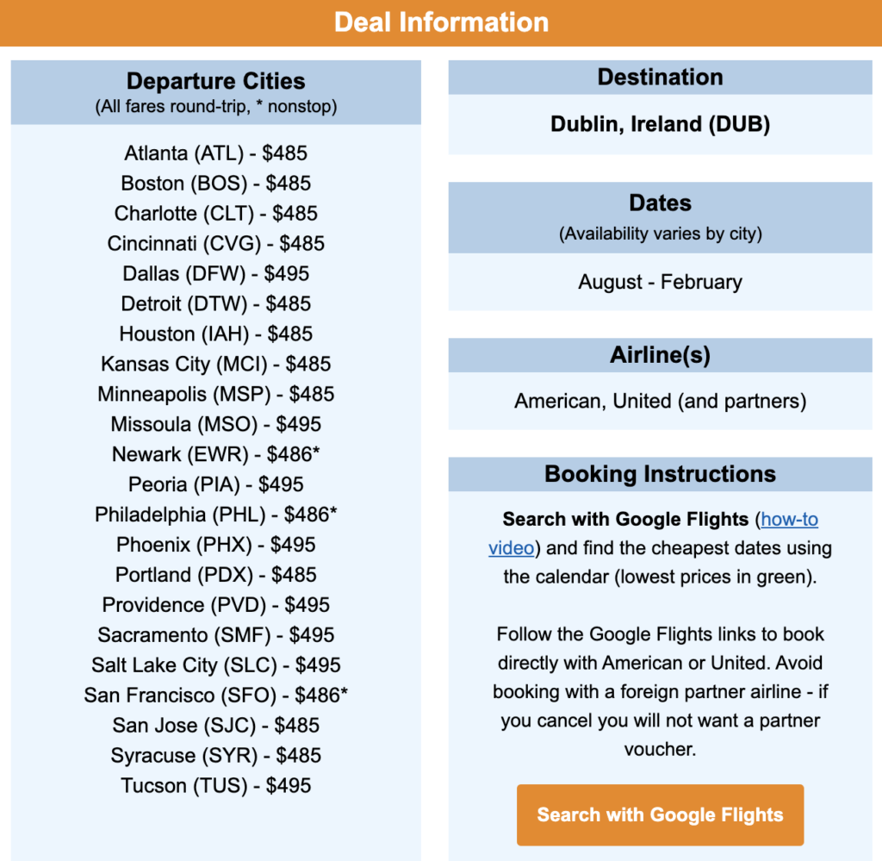The width and height of the screenshot is (882, 861).
Task: Select the Atlanta (ATL) $485 fare
Action: pyautogui.click(x=214, y=153)
